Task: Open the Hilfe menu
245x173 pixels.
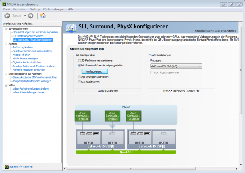Action: [70, 9]
